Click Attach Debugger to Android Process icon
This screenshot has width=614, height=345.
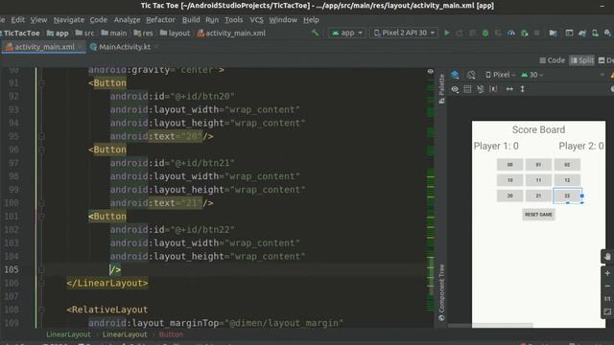(x=525, y=34)
